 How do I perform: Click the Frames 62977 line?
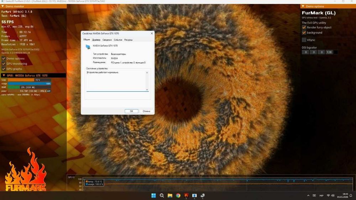tap(14, 36)
